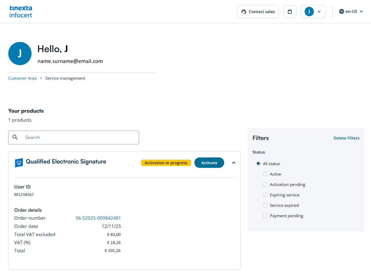Click the search magnifier icon
Image resolution: width=371 pixels, height=278 pixels.
[x=15, y=137]
